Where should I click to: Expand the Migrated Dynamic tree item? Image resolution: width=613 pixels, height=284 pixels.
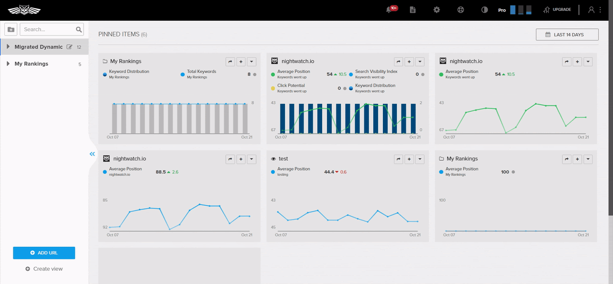click(x=8, y=47)
